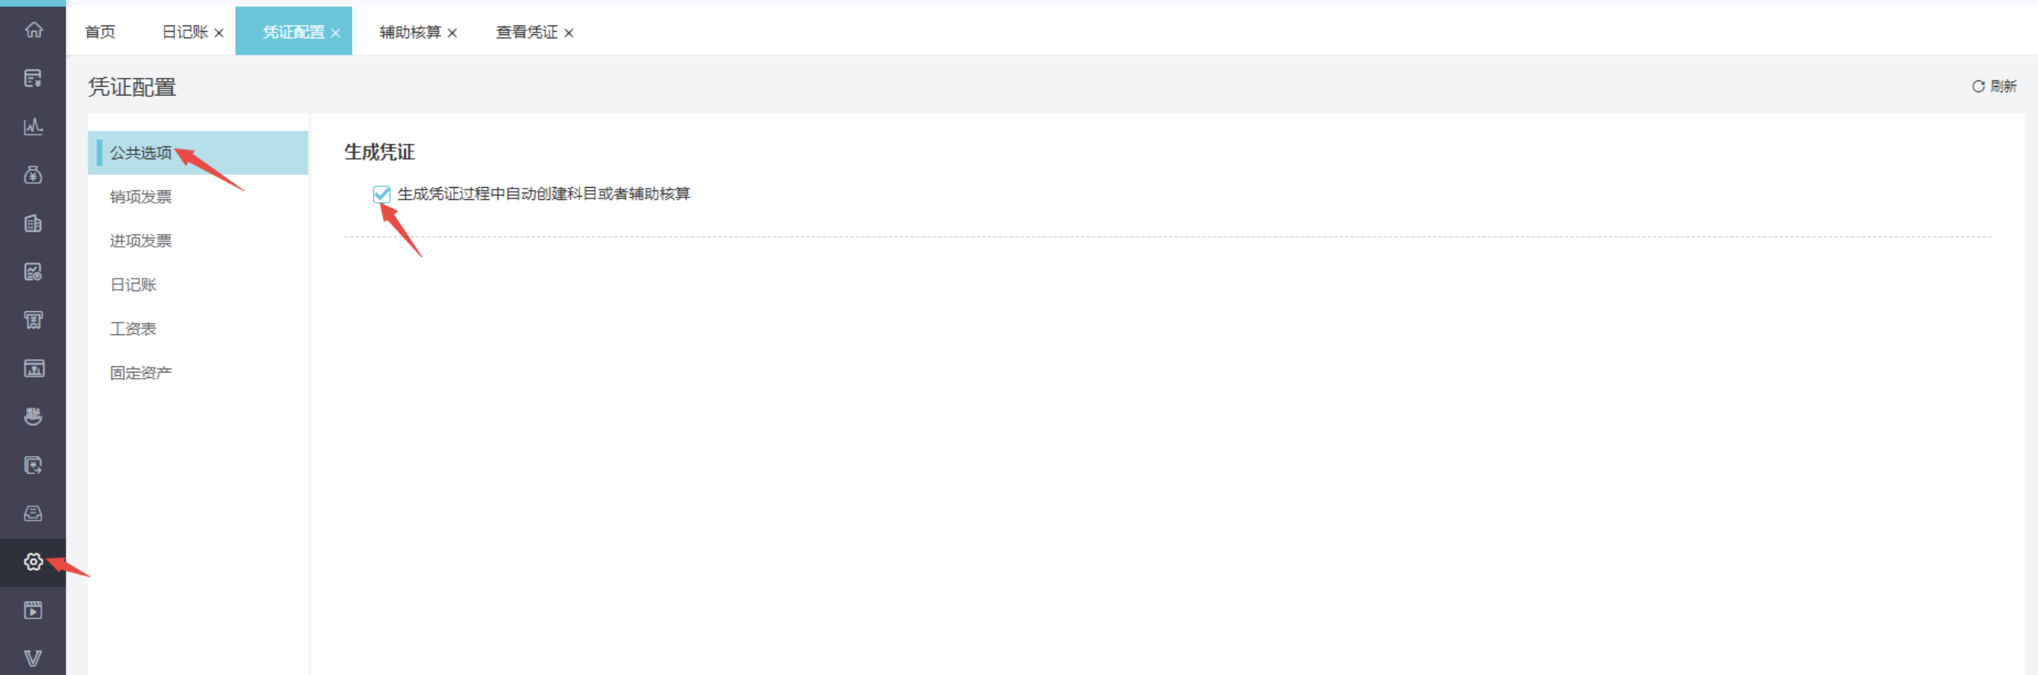
Task: Open 固定资产 configuration section
Action: click(x=141, y=373)
